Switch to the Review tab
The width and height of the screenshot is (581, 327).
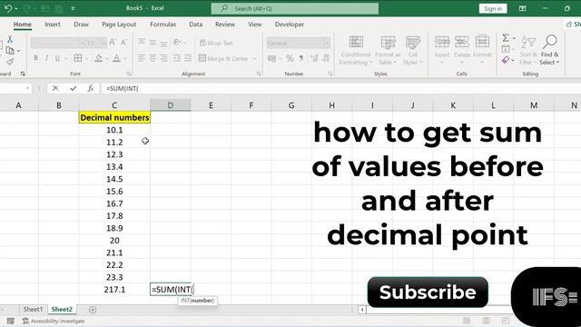pos(225,25)
